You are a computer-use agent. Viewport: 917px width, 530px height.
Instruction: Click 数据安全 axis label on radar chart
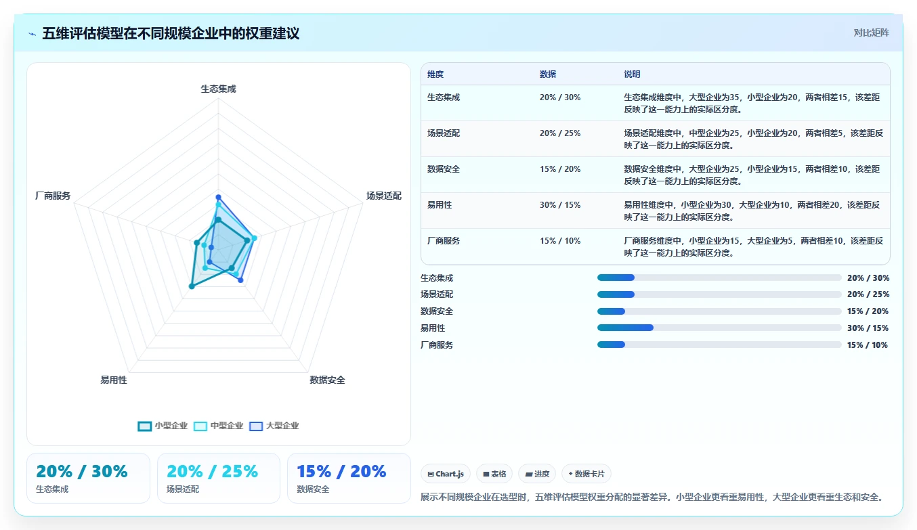coord(328,380)
